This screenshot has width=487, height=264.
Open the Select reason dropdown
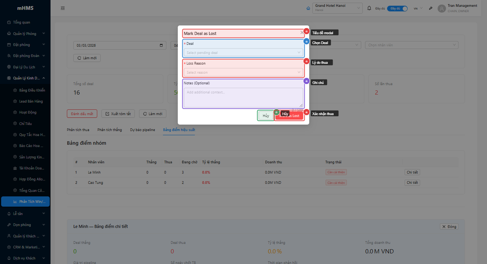pyautogui.click(x=243, y=72)
